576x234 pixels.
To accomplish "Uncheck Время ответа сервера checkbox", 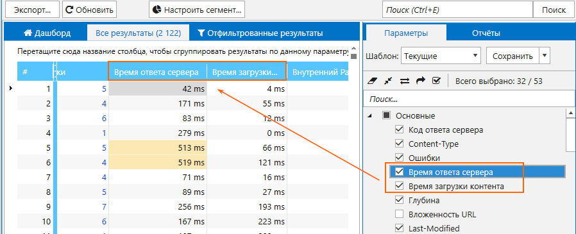I will 399,172.
